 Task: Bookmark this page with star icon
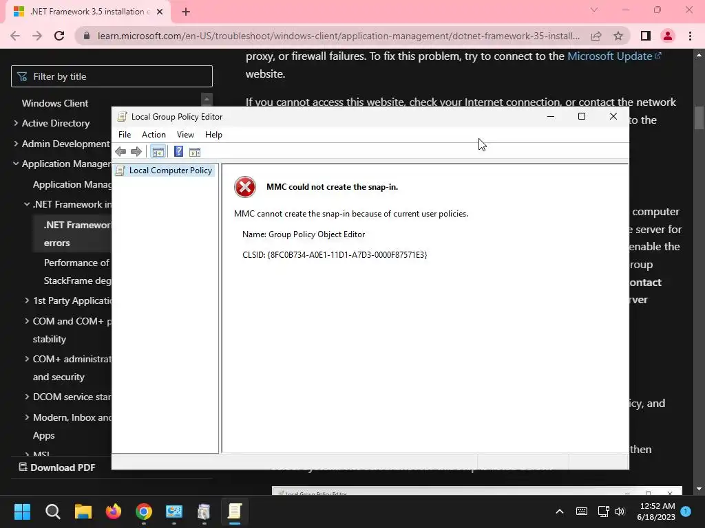point(618,36)
